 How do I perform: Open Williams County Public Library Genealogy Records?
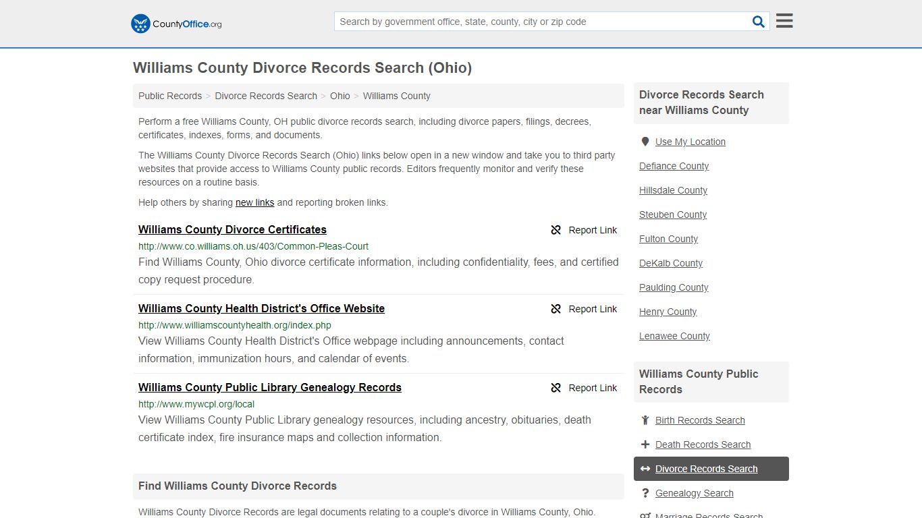[x=270, y=387]
